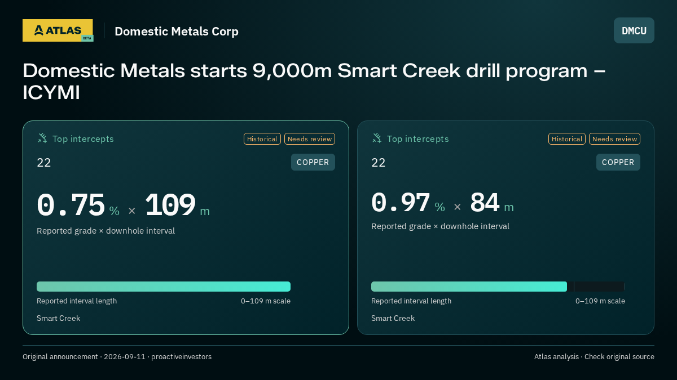Click the ATLAS beta logo
This screenshot has width=677, height=380.
pos(58,30)
